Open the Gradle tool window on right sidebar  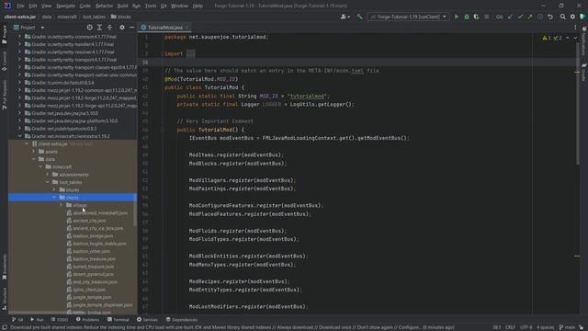click(584, 72)
